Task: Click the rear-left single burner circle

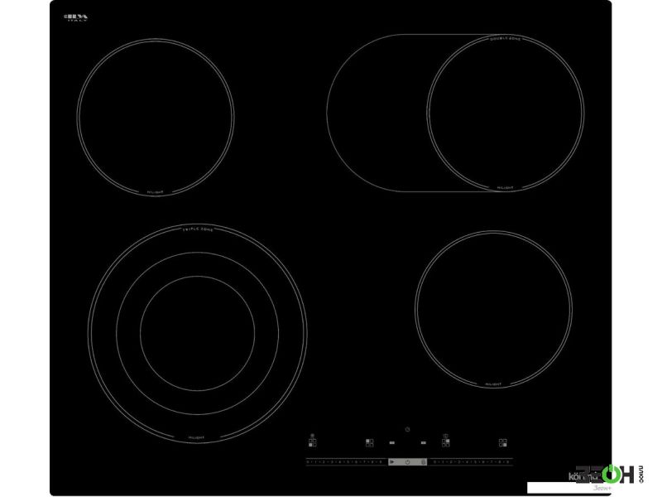Action: click(156, 117)
